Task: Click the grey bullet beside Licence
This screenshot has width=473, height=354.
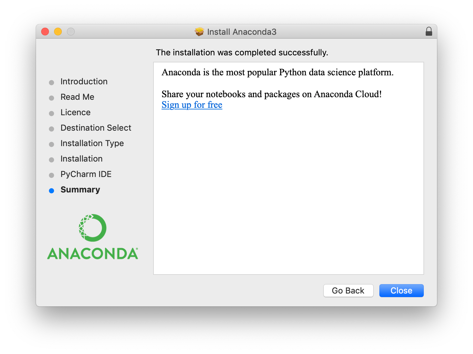Action: pos(51,113)
